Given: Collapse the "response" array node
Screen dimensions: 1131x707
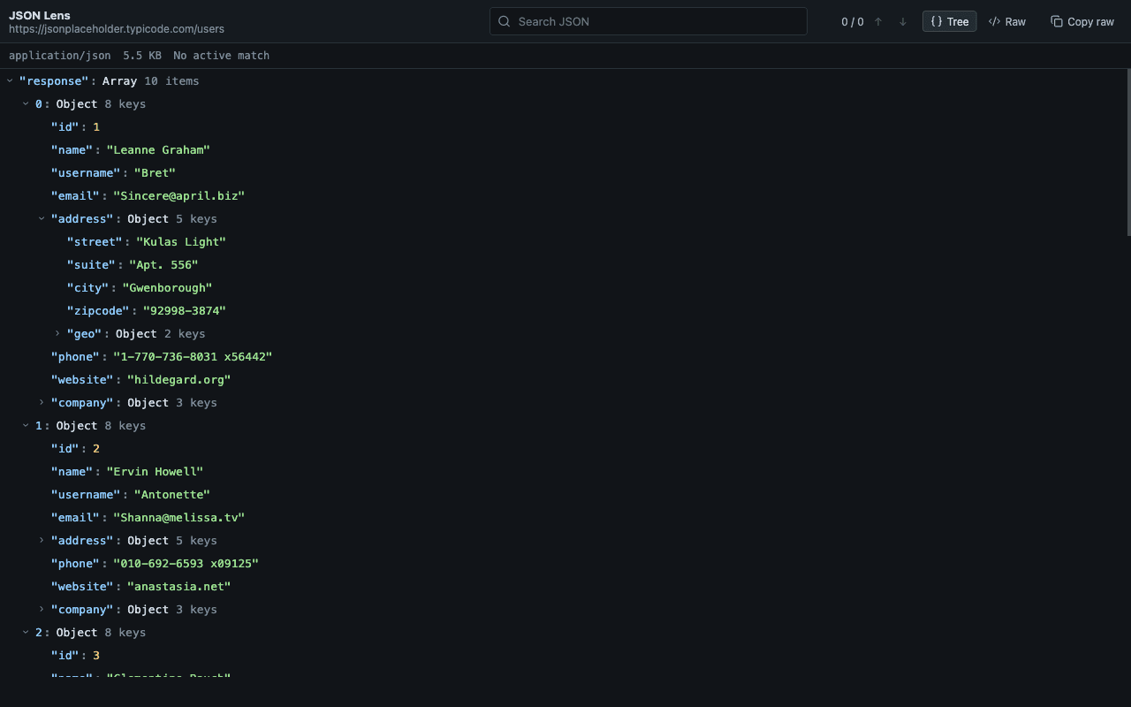Looking at the screenshot, I should click(x=10, y=80).
